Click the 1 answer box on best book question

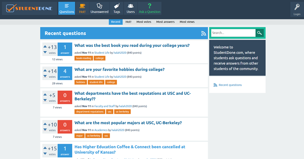(x=65, y=49)
